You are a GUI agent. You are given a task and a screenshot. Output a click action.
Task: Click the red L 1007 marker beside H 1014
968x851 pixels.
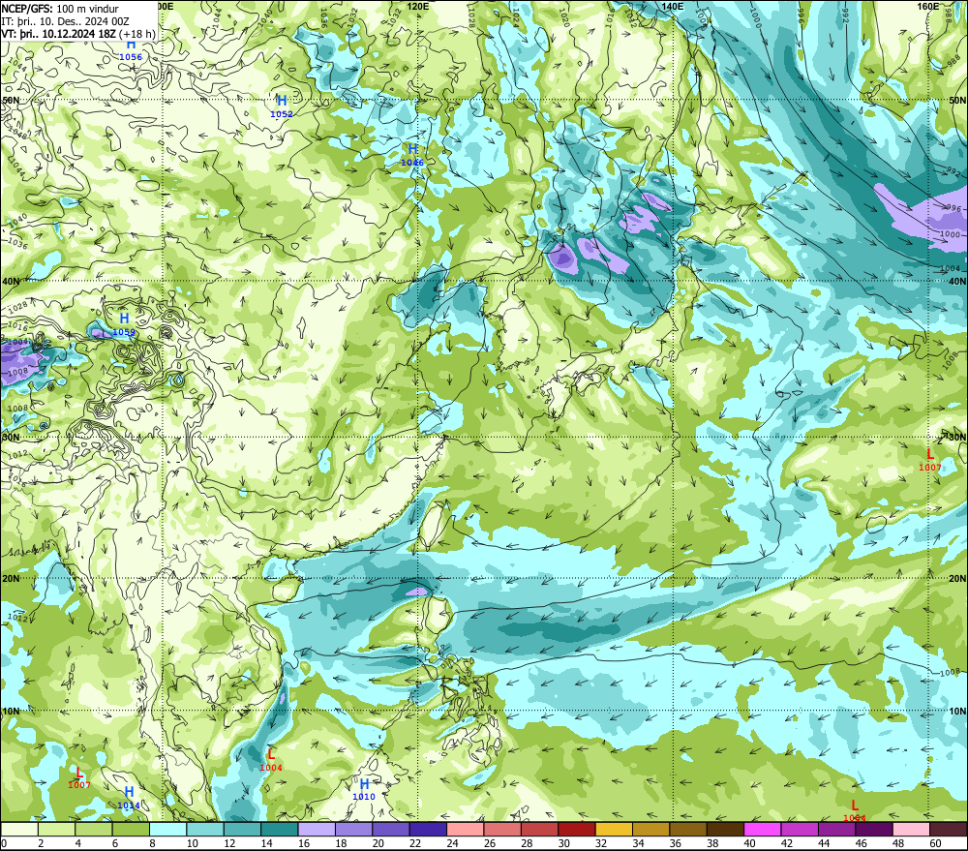pos(79,777)
